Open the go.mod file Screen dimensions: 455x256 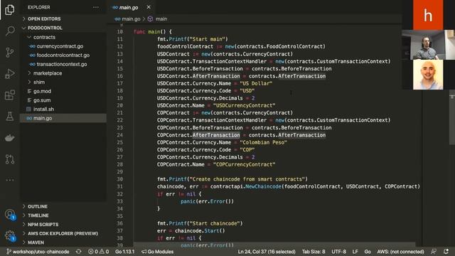coord(42,91)
